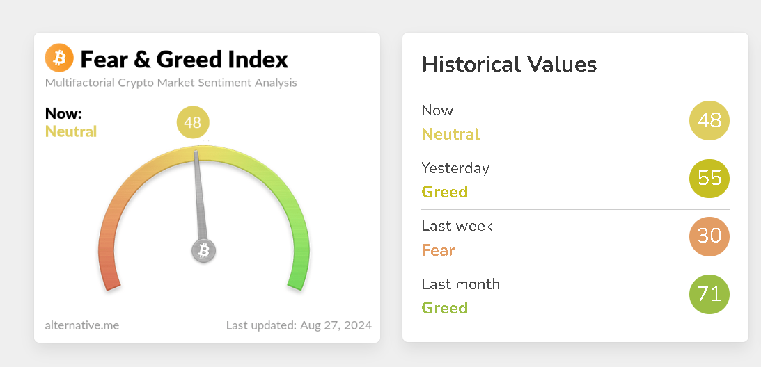Click the yellow 48 Now circle
The width and height of the screenshot is (761, 367).
coord(709,121)
